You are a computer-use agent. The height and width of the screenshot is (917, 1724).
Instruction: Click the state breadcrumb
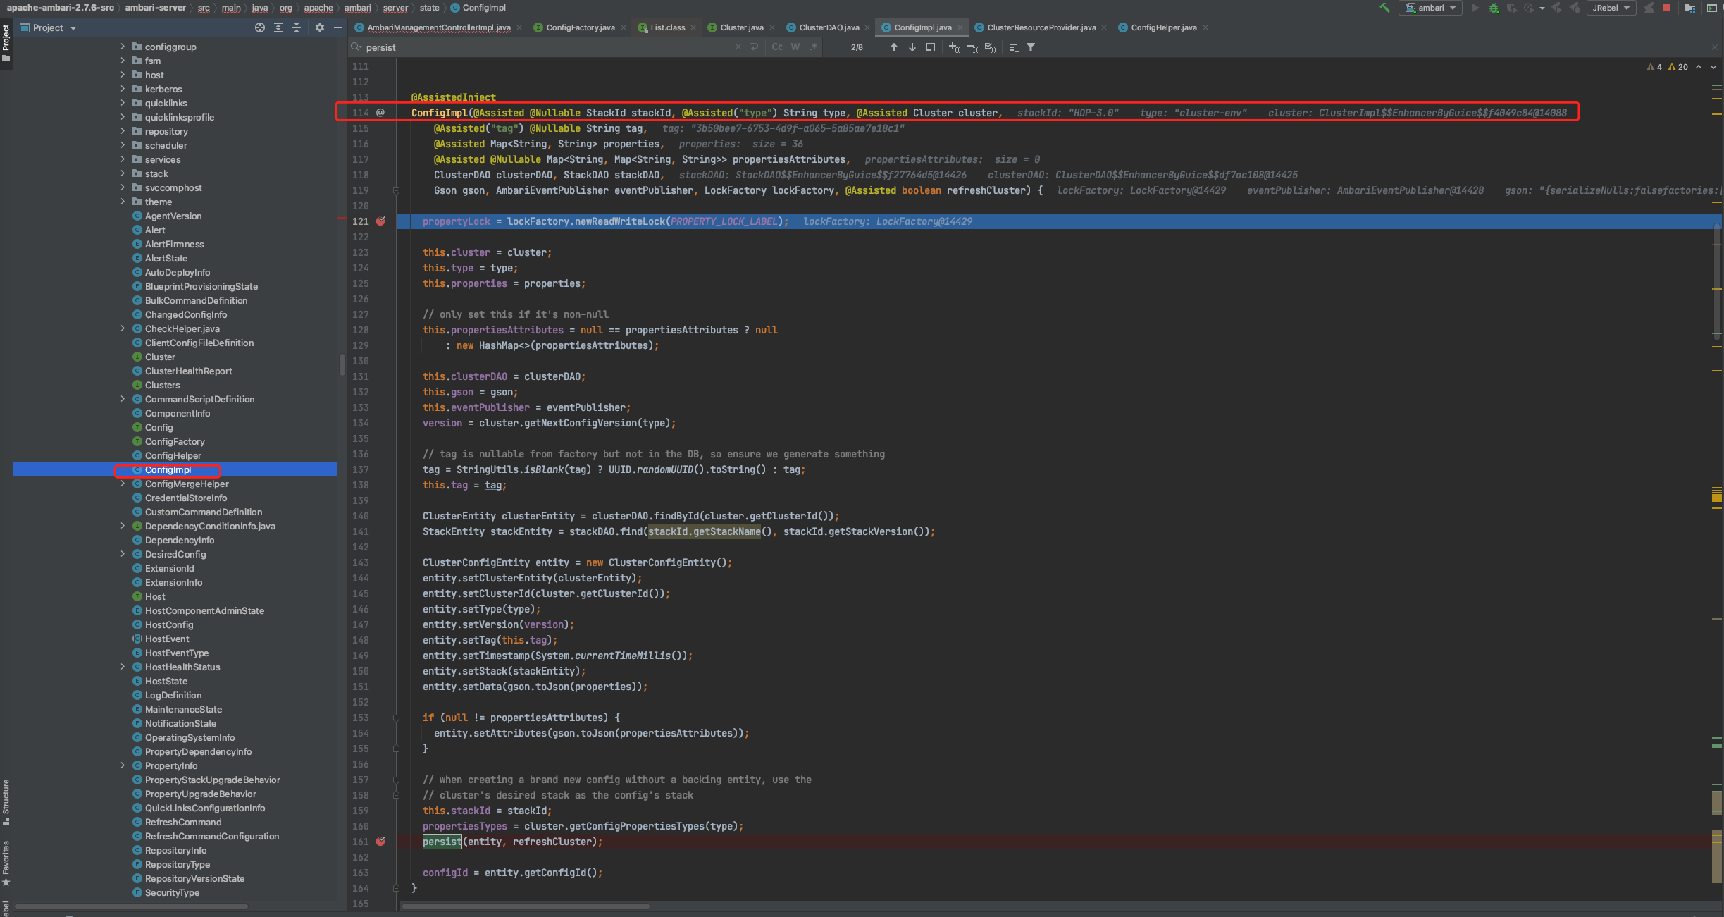coord(429,8)
